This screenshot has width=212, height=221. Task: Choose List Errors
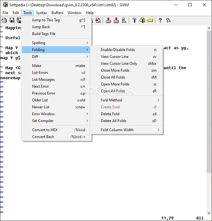pos(56,73)
